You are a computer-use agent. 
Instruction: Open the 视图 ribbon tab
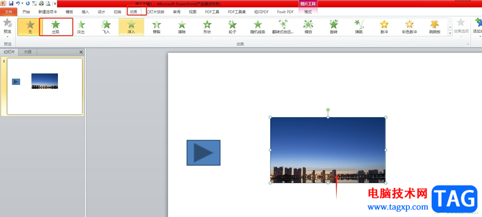(x=193, y=12)
